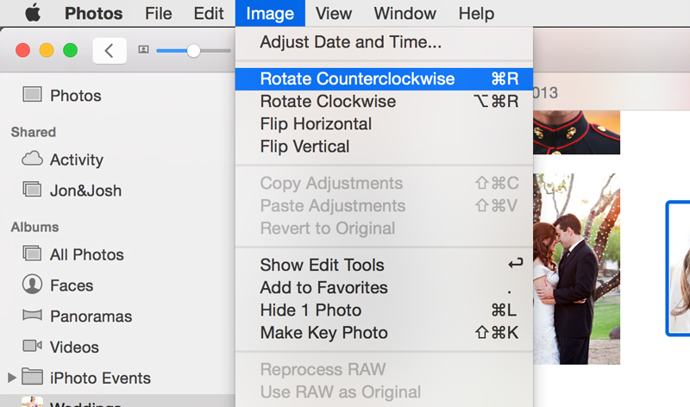Open the Panoramas album
This screenshot has width=690, height=407.
(91, 316)
